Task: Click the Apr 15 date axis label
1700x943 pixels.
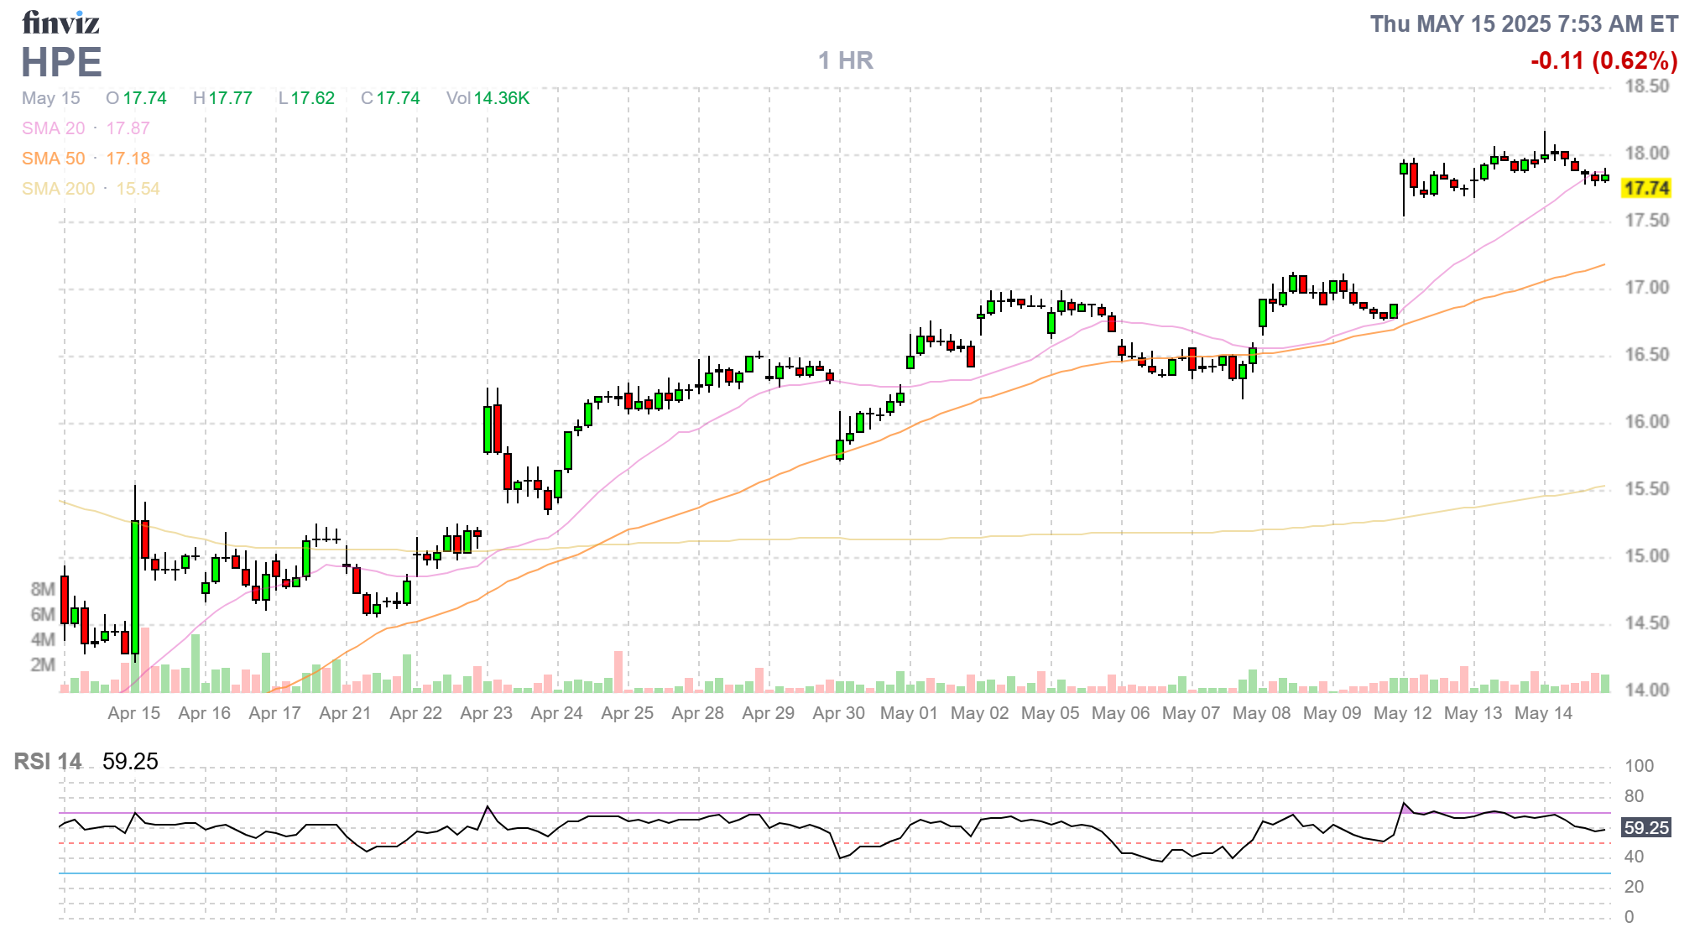Action: (133, 713)
